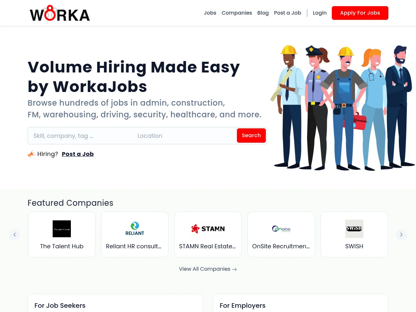Viewport: 416px width, 312px height.
Task: Open the Jobs menu item
Action: [210, 13]
